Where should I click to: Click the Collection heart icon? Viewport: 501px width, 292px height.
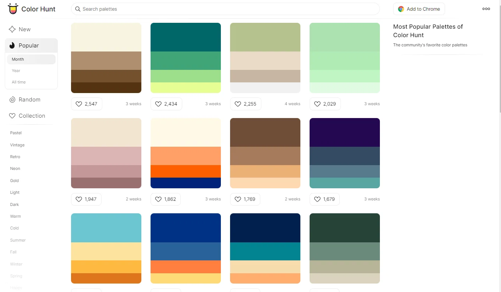coord(12,116)
